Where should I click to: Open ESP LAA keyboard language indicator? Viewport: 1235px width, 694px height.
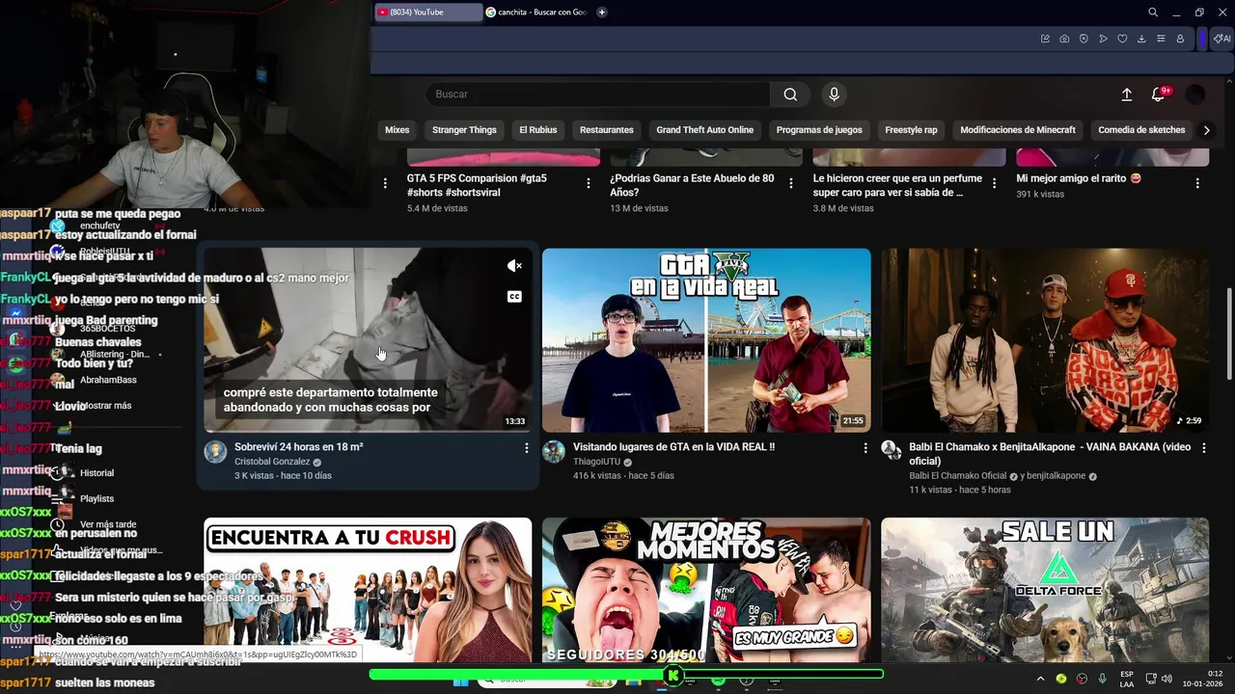(1127, 679)
